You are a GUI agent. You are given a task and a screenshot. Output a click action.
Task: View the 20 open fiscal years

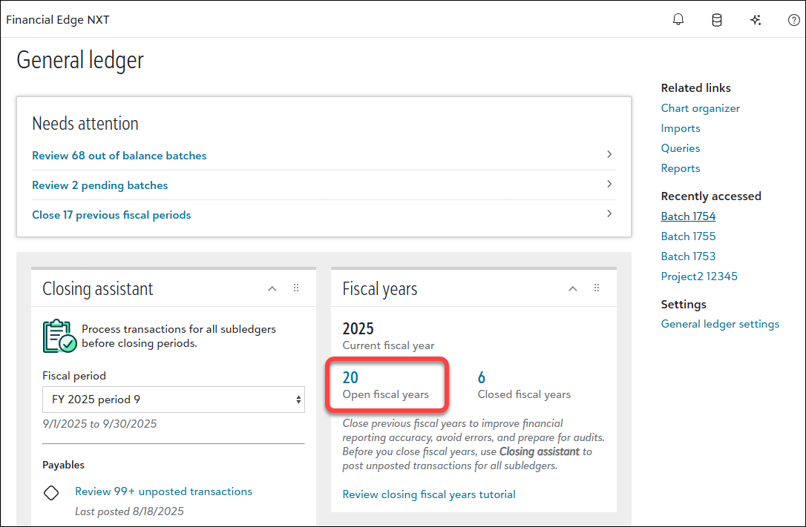click(350, 378)
